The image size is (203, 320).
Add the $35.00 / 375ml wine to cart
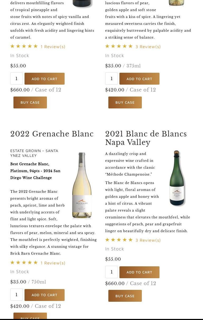pos(139,79)
